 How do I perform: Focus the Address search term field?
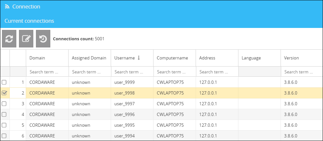tap(217, 72)
